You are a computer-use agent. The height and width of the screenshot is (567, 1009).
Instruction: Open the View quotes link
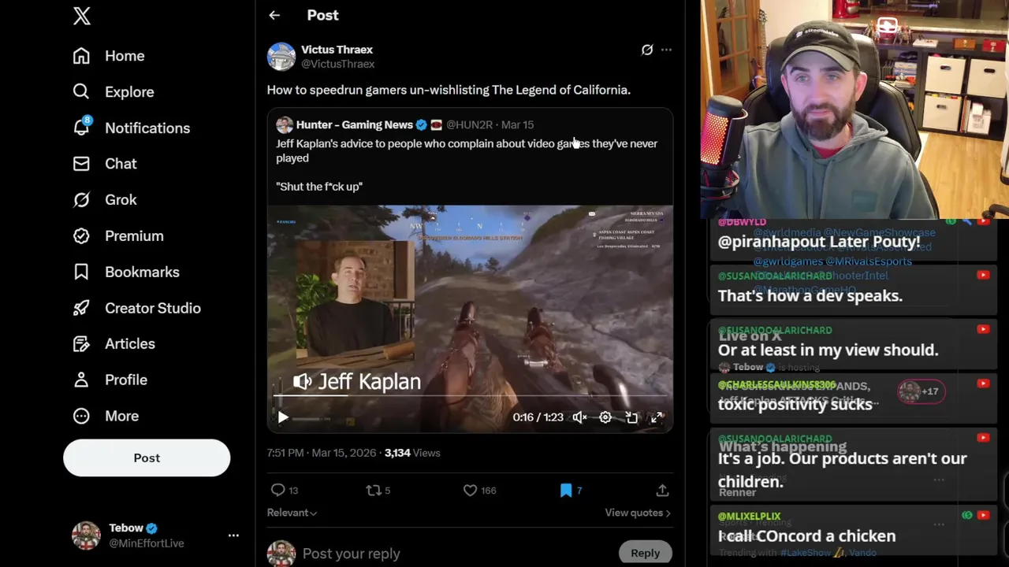(637, 513)
